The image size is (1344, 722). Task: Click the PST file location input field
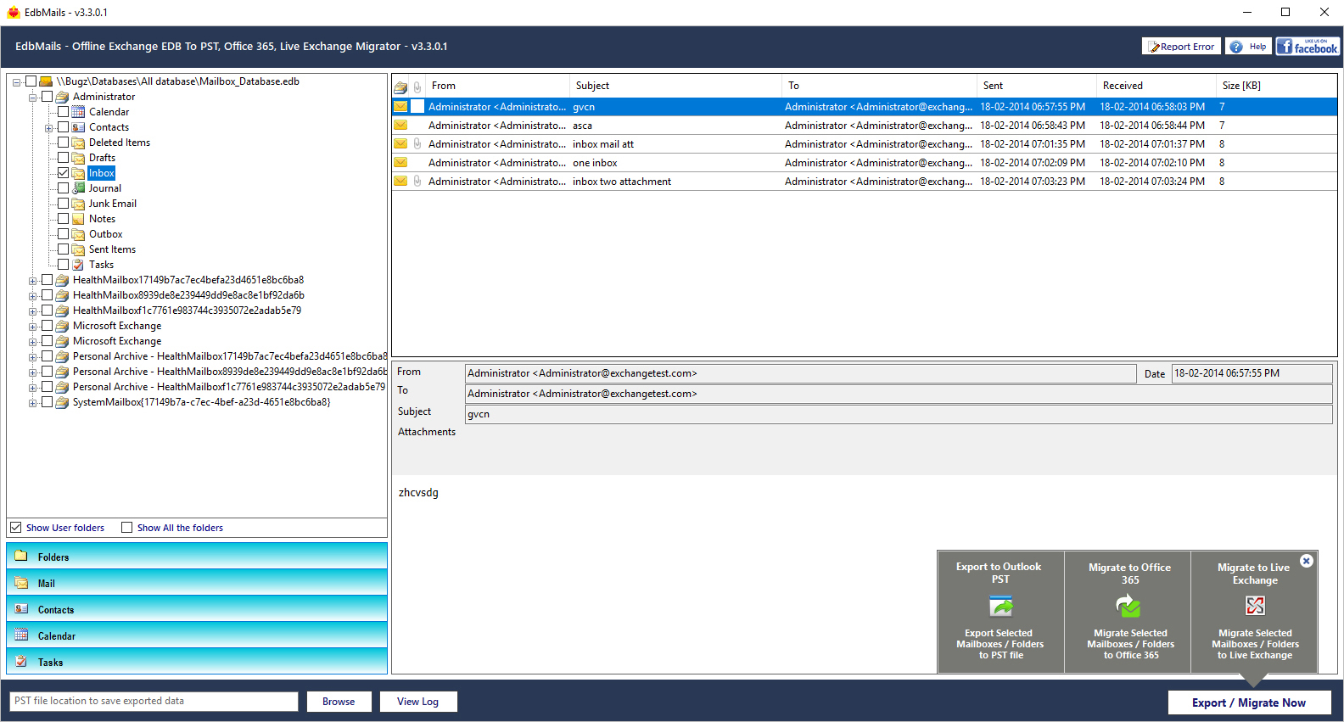154,702
